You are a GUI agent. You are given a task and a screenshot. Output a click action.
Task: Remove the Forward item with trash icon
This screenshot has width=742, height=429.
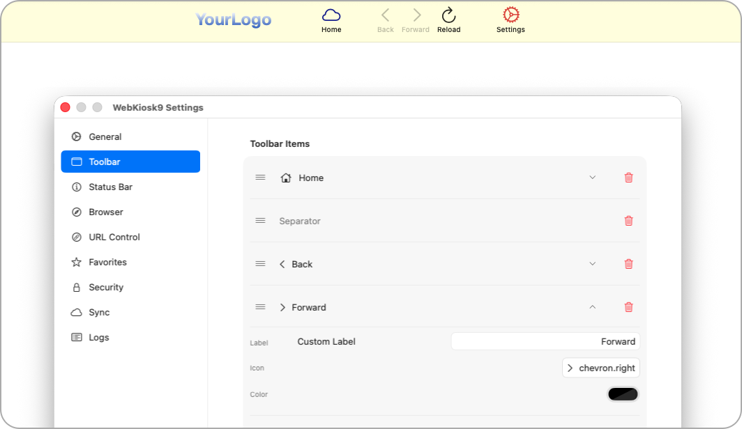coord(628,307)
